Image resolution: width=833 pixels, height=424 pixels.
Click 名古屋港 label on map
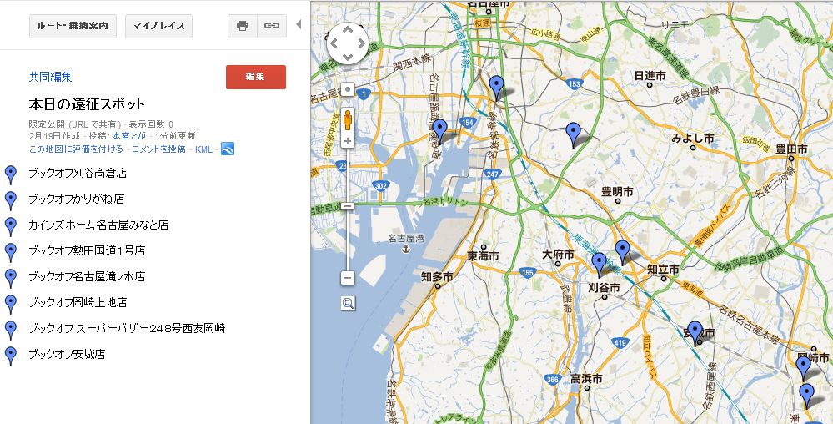[x=406, y=238]
